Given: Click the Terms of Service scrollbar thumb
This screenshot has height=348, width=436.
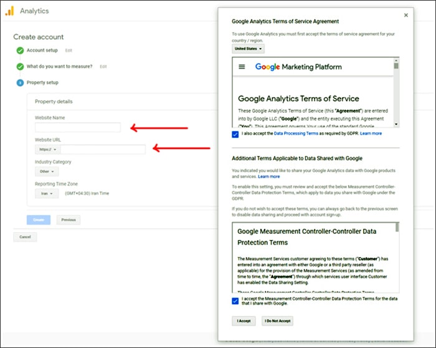Looking at the screenshot, I should (x=396, y=66).
